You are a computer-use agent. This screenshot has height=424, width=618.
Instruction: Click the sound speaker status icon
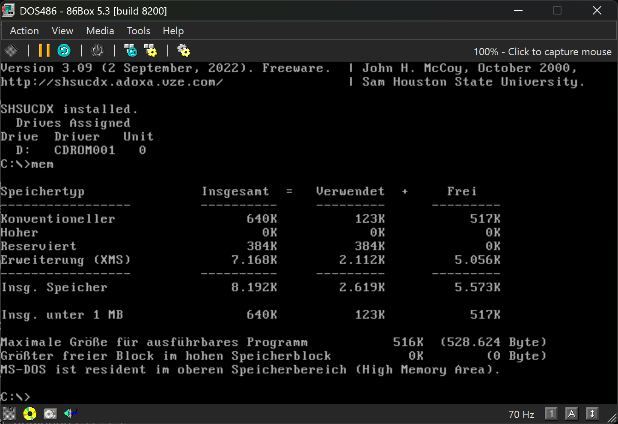pyautogui.click(x=71, y=414)
